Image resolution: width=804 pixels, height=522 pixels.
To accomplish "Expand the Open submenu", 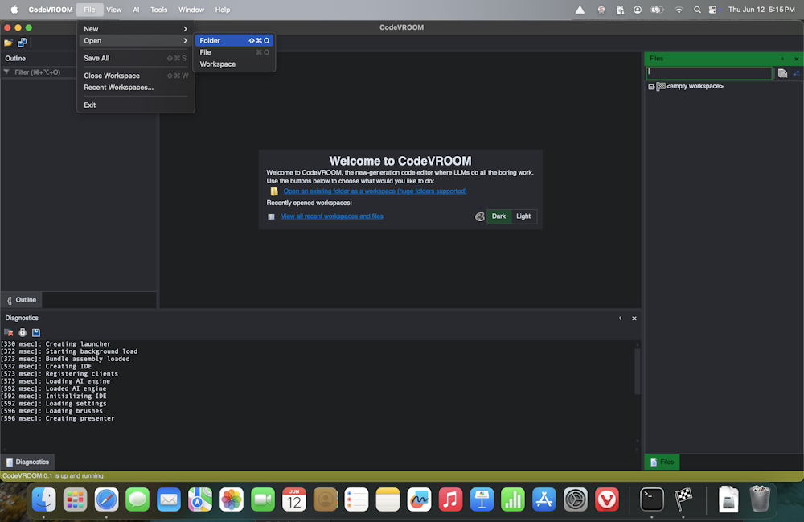I will click(135, 40).
